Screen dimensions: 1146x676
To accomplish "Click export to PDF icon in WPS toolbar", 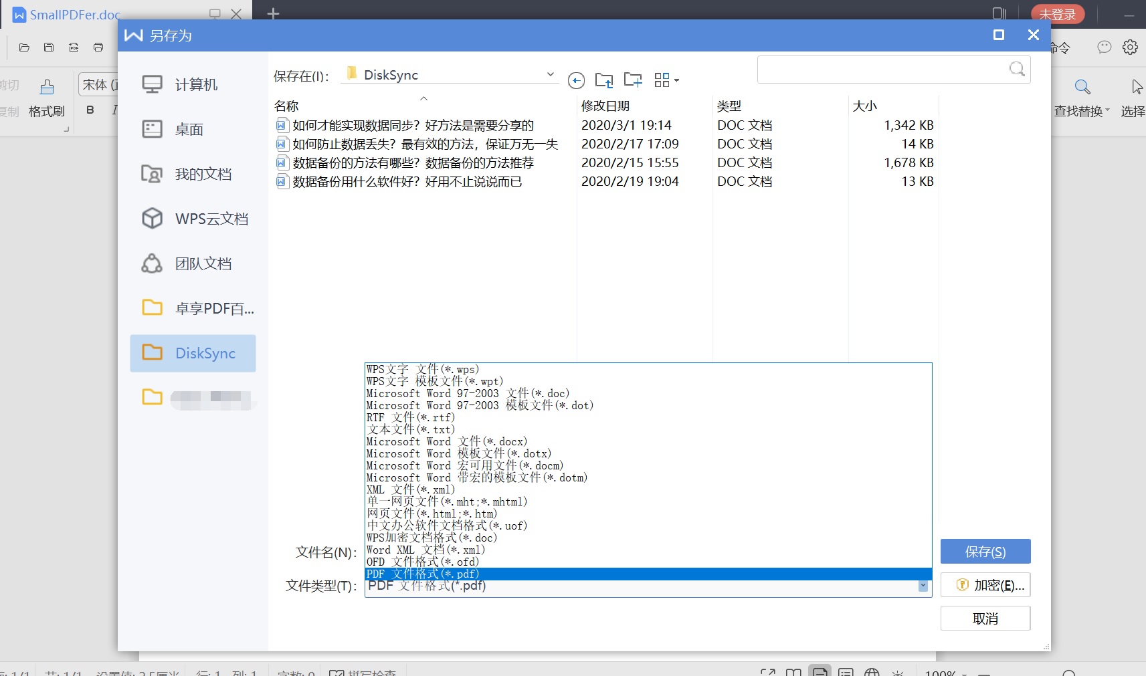I will coord(74,47).
